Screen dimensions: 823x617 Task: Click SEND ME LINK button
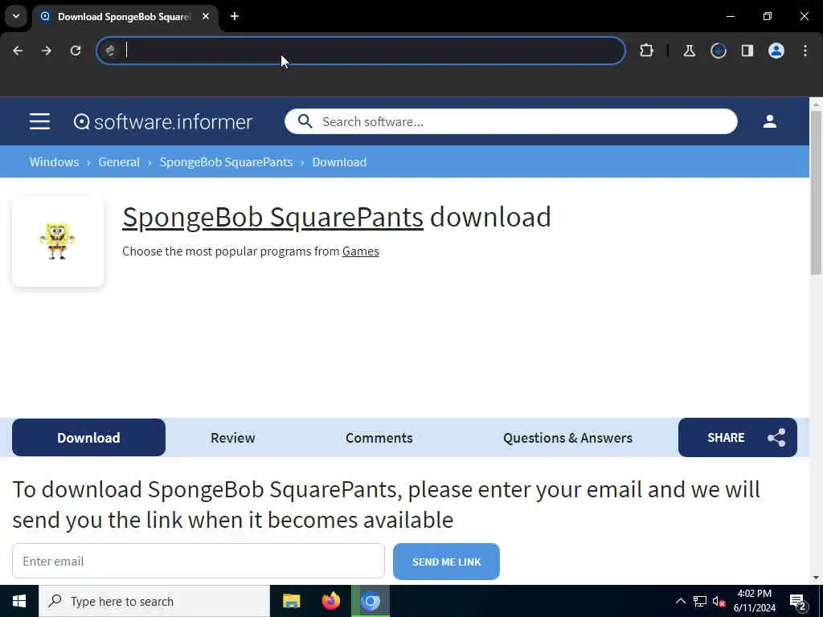point(446,562)
